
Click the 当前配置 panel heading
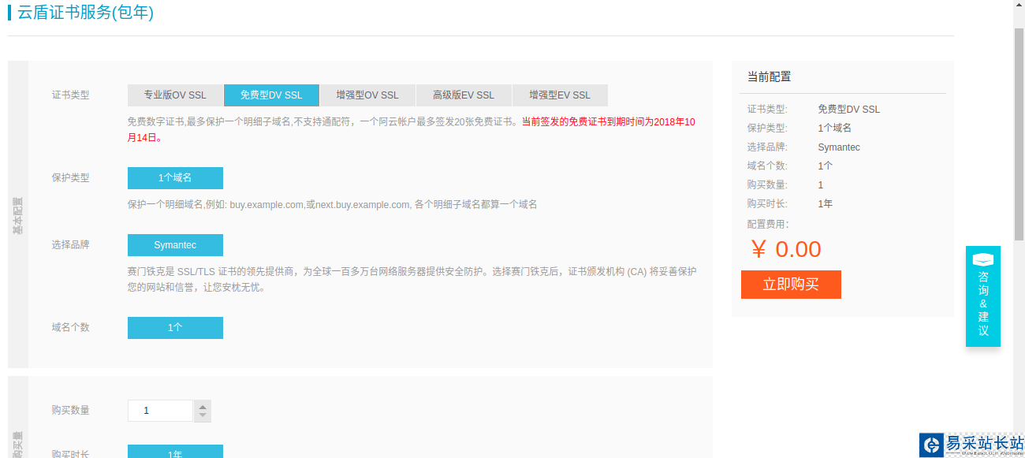769,76
